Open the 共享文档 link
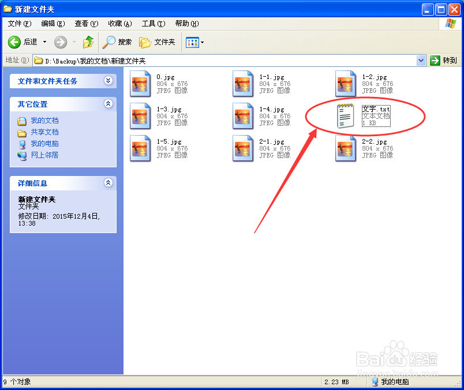The image size is (464, 390). (x=44, y=132)
